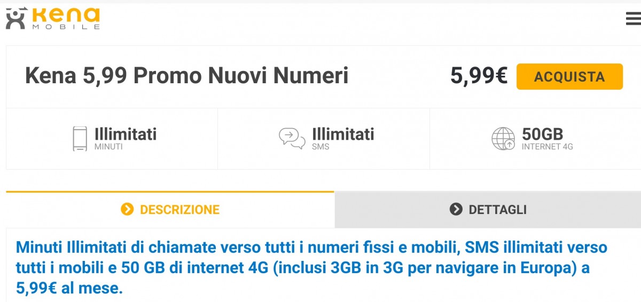
Task: Click the Illimitati Minuti text
Action: (126, 138)
